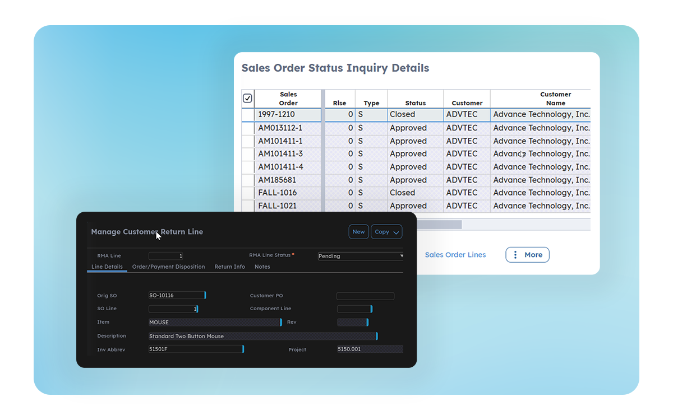The width and height of the screenshot is (673, 420).
Task: Click the empty Customer PO field
Action: tap(365, 296)
